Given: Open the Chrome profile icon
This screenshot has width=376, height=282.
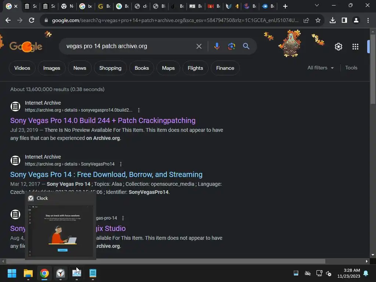Looking at the screenshot, I should [356, 21].
